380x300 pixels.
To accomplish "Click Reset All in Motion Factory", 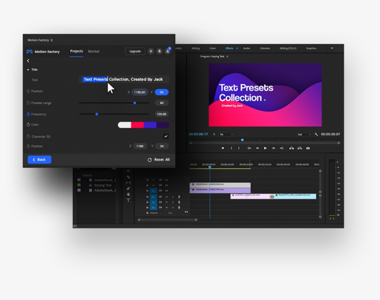I will coord(158,160).
